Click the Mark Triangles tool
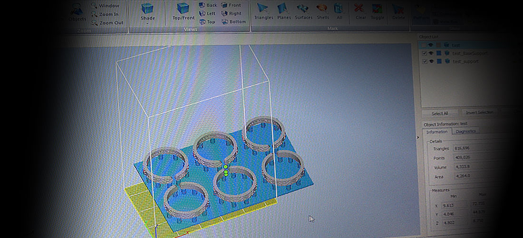This screenshot has height=238, width=523. coord(263,11)
